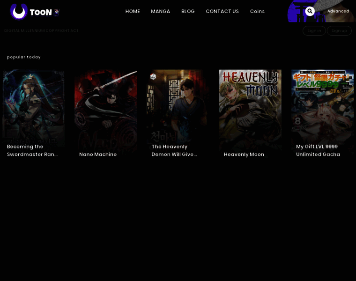Click the 'Heavenly Moon' title text
This screenshot has height=281, width=356.
tap(244, 155)
